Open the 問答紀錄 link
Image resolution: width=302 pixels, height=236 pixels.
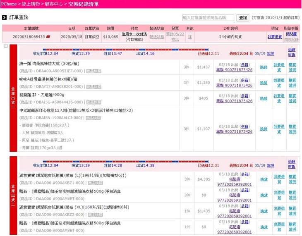pos(291,39)
